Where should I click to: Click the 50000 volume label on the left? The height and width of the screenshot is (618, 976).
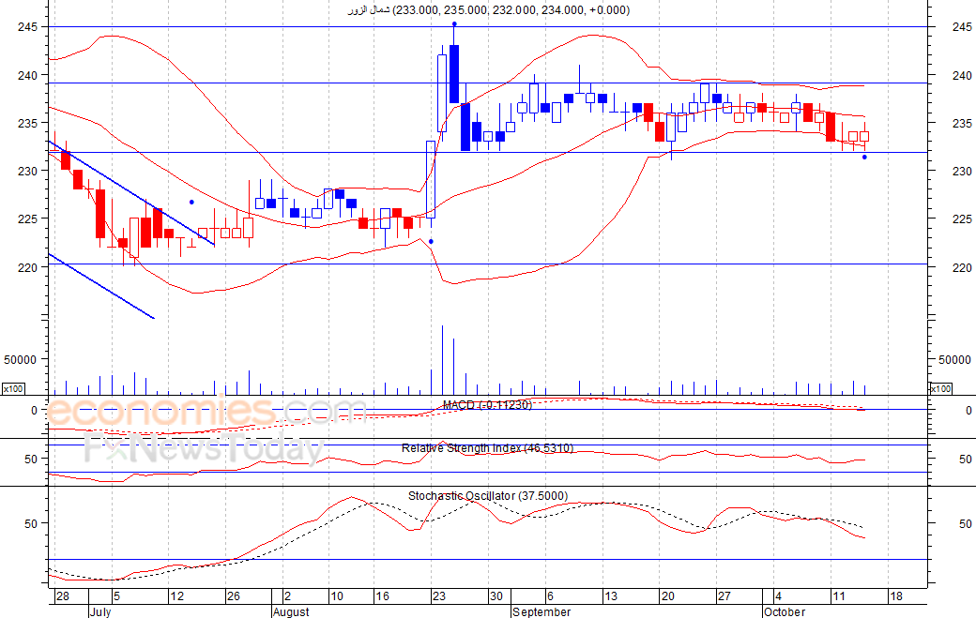20,359
